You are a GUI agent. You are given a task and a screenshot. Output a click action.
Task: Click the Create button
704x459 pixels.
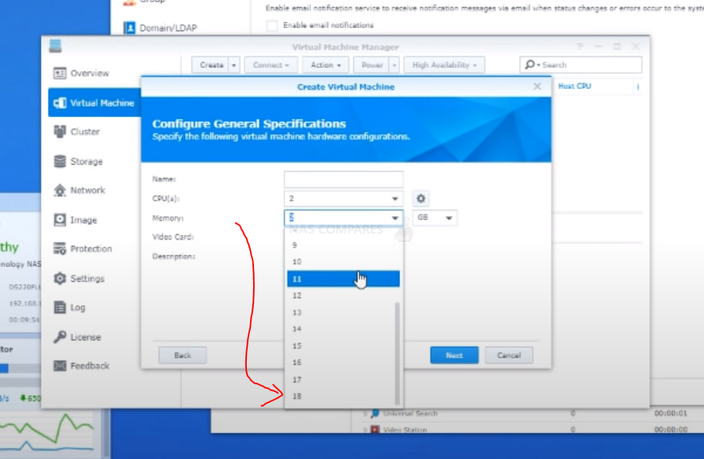tap(210, 65)
